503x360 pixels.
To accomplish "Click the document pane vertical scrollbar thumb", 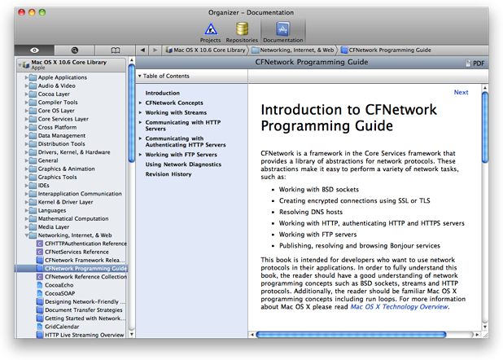I will 485,127.
